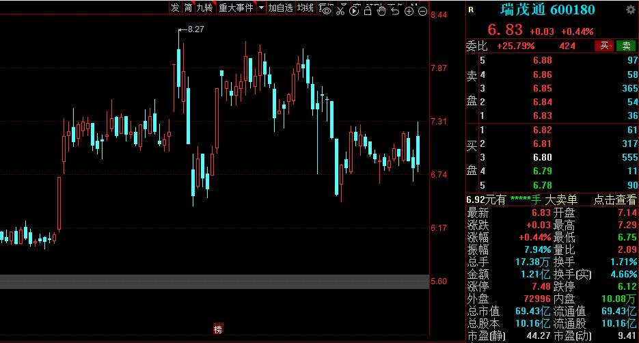Zoom out with the minus circle icon
The width and height of the screenshot is (639, 343).
pyautogui.click(x=422, y=12)
